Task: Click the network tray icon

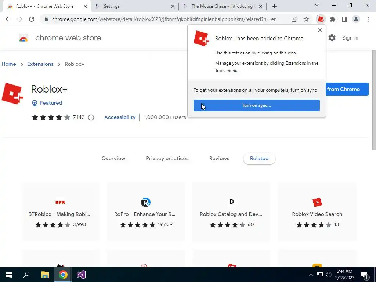Action: coord(320,275)
